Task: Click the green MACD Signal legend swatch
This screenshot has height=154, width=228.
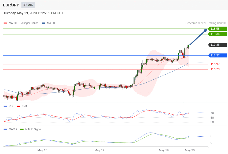Action: pyautogui.click(x=22, y=129)
